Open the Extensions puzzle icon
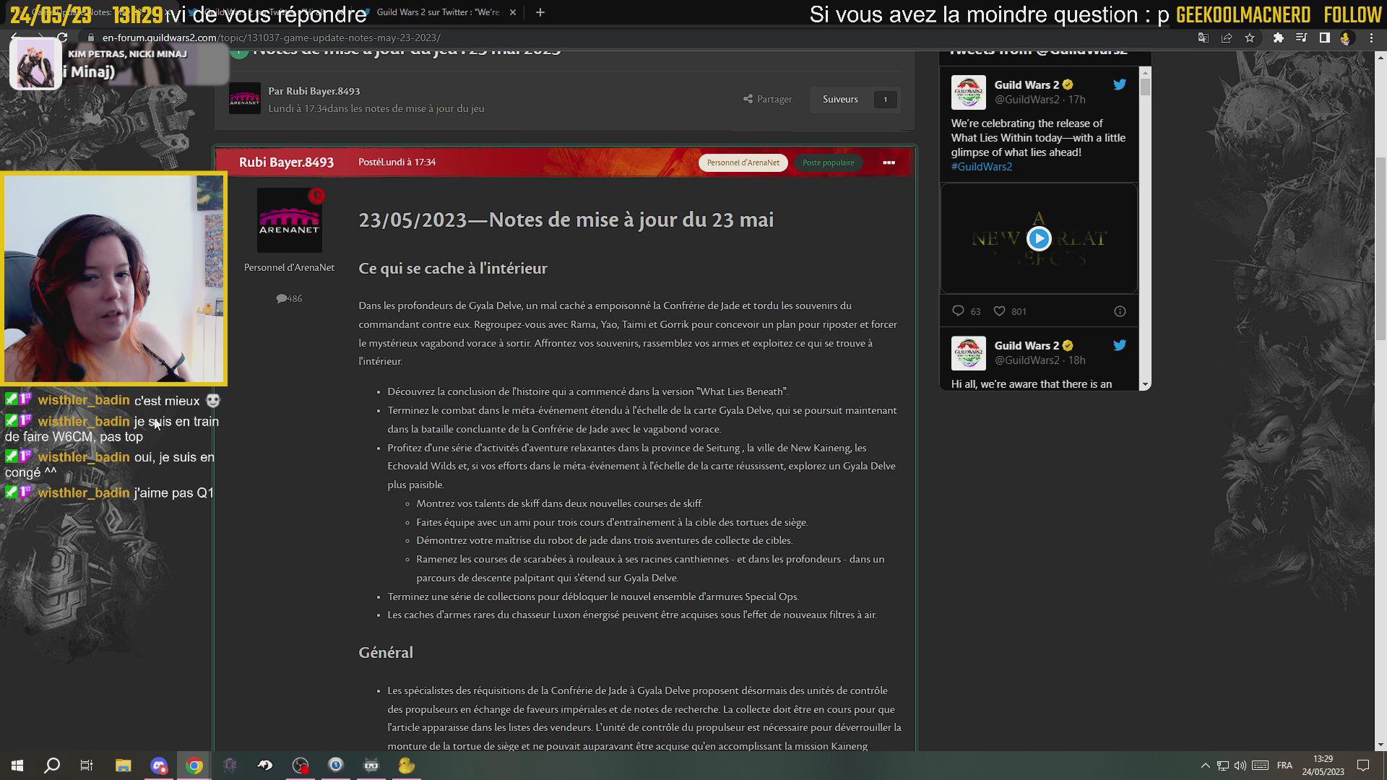The width and height of the screenshot is (1387, 780). pyautogui.click(x=1278, y=38)
